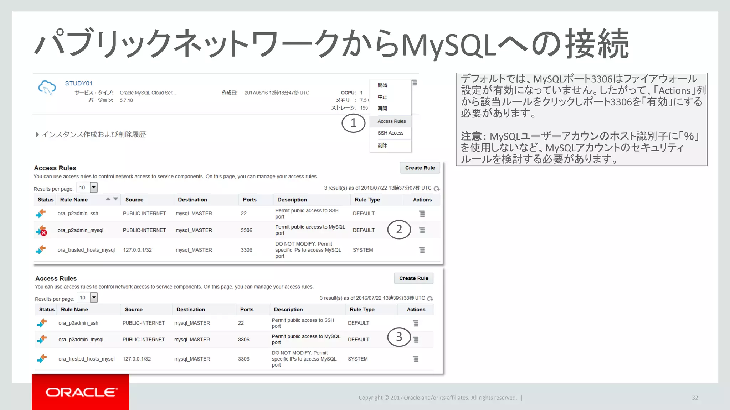
Task: Choose Access Rules in the instance menu
Action: point(391,121)
